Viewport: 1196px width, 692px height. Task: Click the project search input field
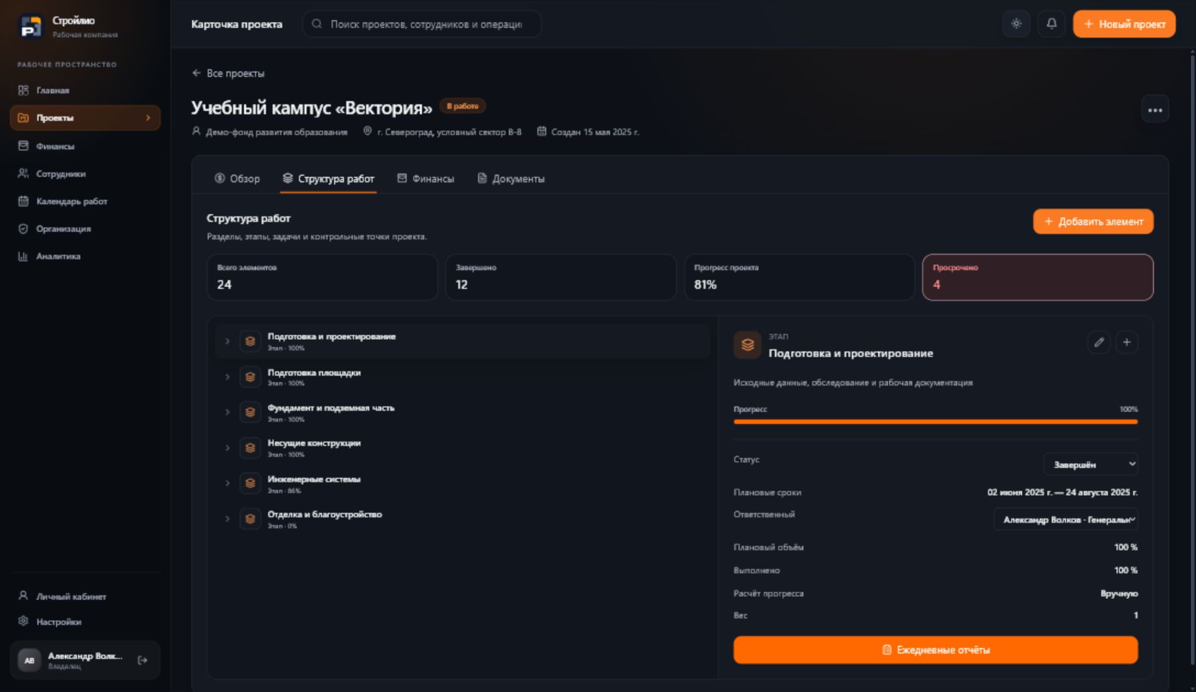pyautogui.click(x=422, y=24)
